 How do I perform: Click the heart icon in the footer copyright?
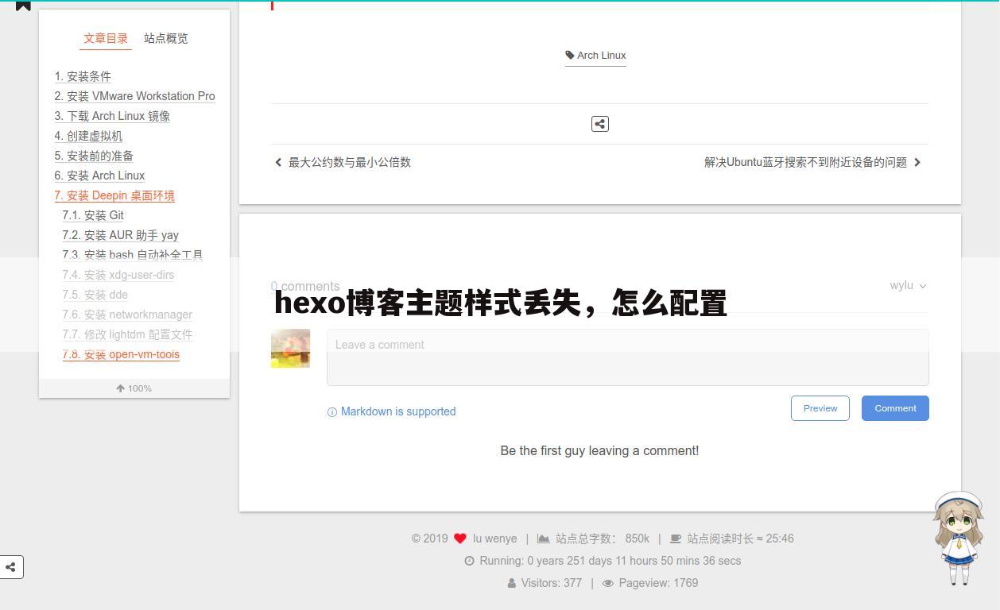(x=459, y=538)
